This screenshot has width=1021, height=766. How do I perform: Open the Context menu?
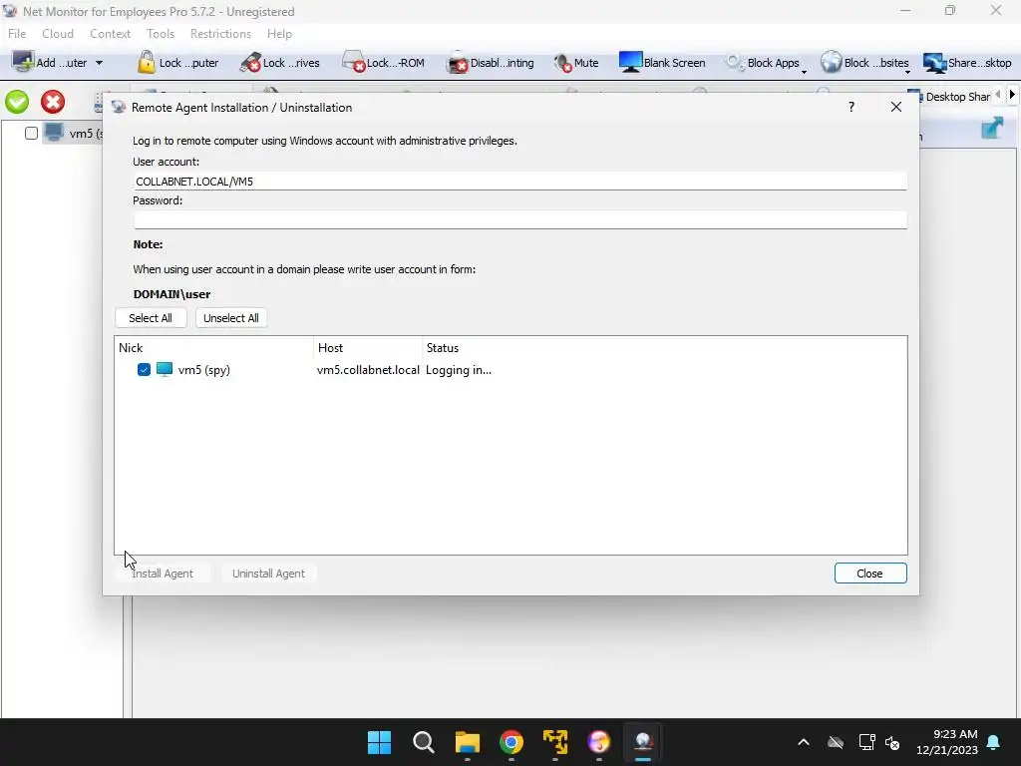point(110,33)
